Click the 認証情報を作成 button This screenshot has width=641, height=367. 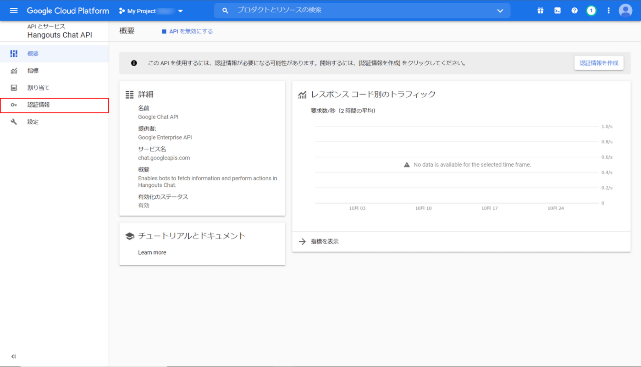coord(599,63)
